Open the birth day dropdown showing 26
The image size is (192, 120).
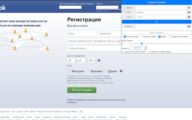tap(72, 60)
